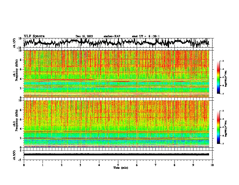Select the date text "Dec. 18, 2023"
Image resolution: width=239 pixels, height=185 pixels.
point(84,36)
